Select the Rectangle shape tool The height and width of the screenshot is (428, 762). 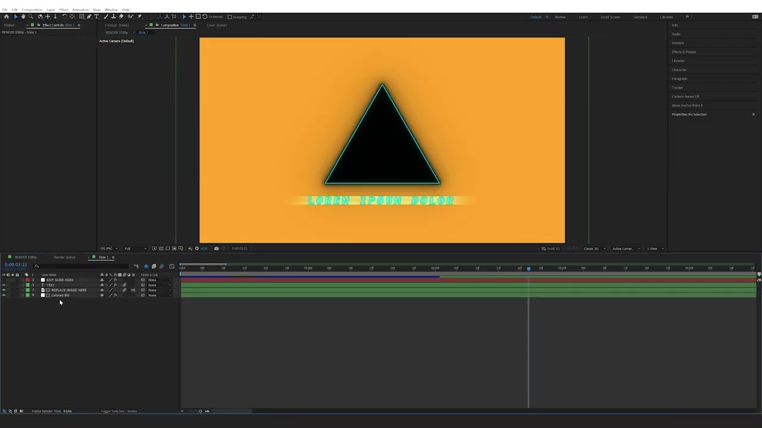coord(82,17)
